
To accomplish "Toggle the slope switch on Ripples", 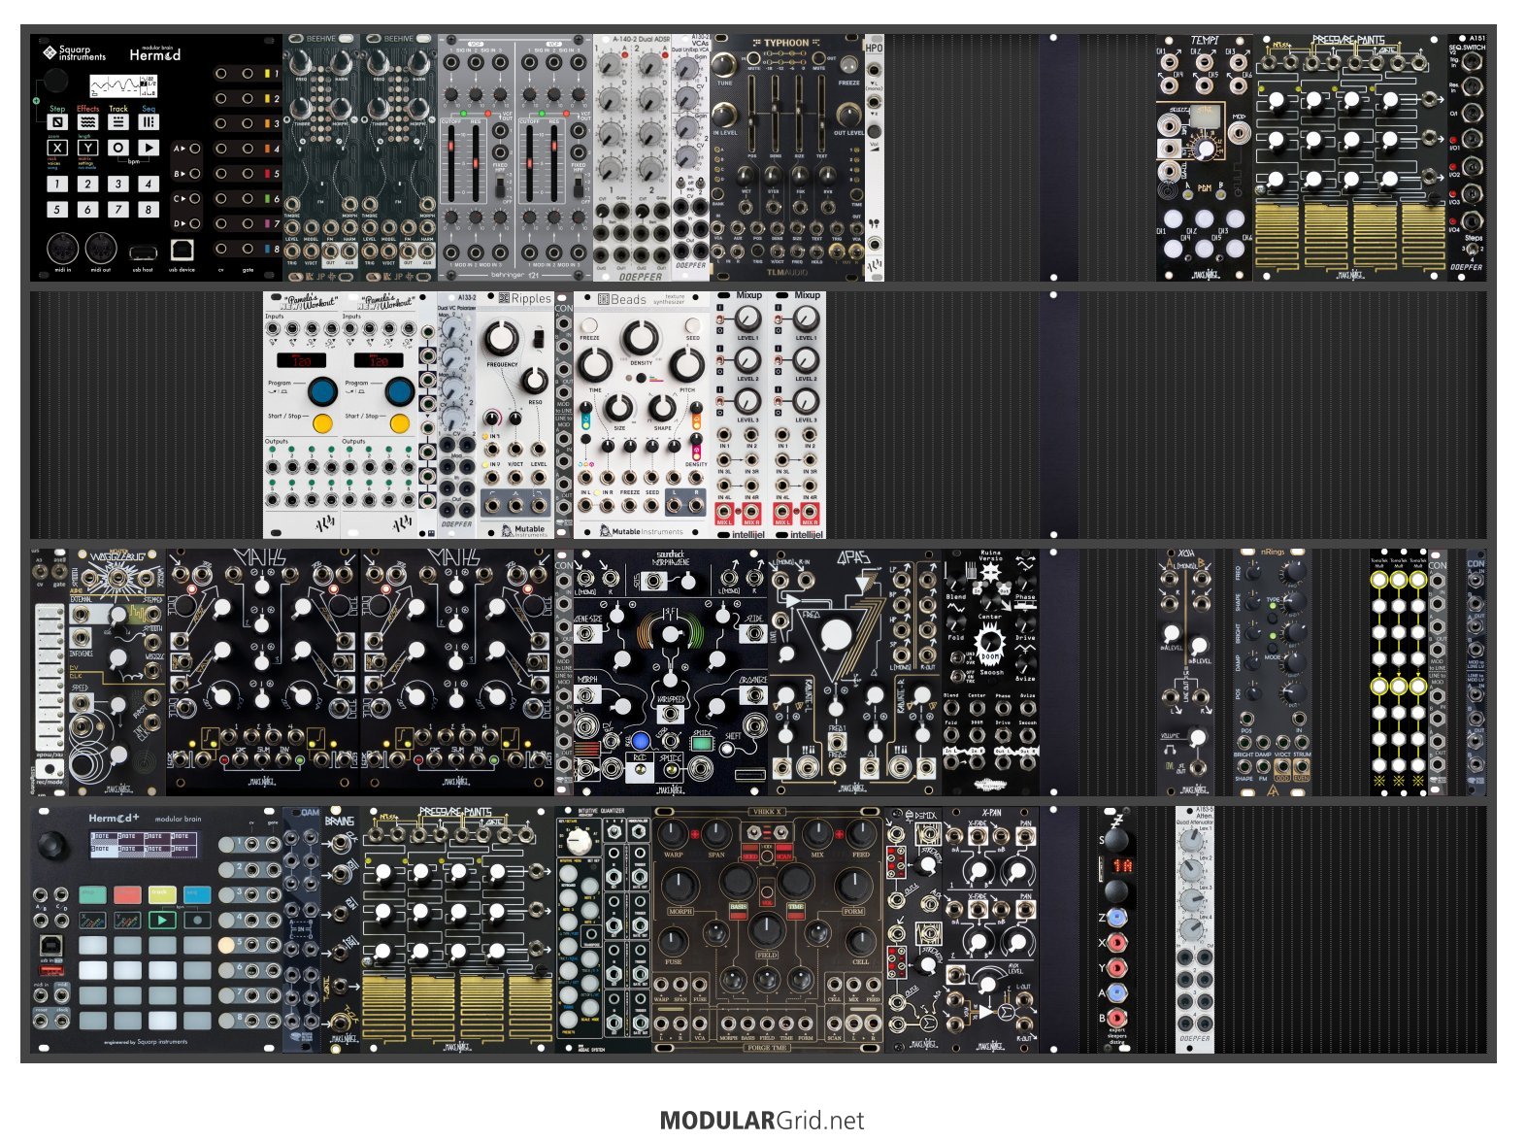I will (539, 339).
